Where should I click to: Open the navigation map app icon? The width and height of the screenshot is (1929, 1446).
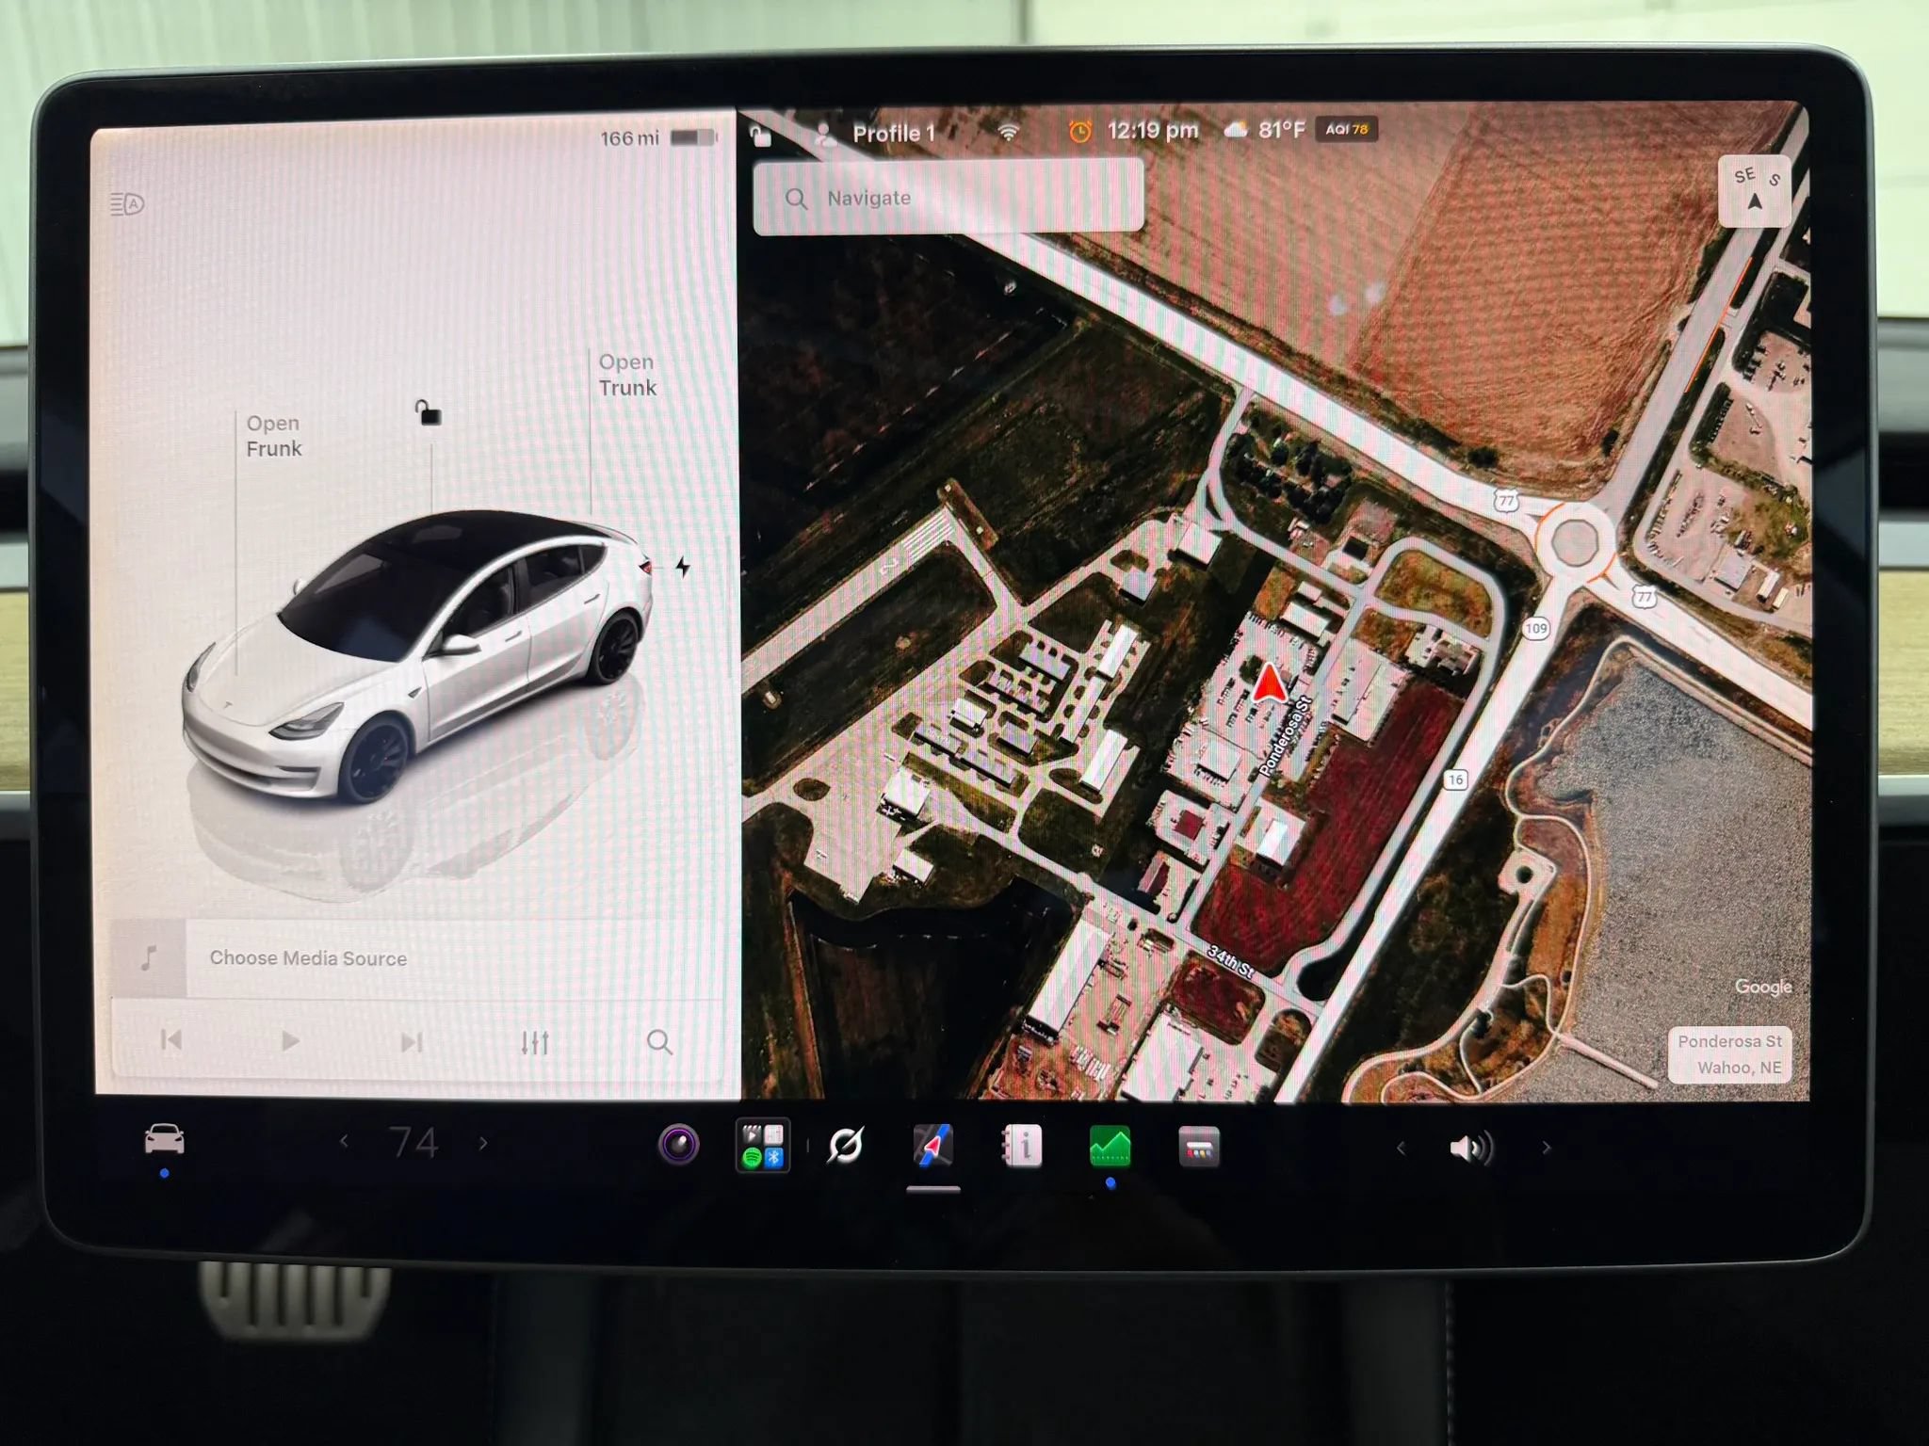pyautogui.click(x=932, y=1146)
